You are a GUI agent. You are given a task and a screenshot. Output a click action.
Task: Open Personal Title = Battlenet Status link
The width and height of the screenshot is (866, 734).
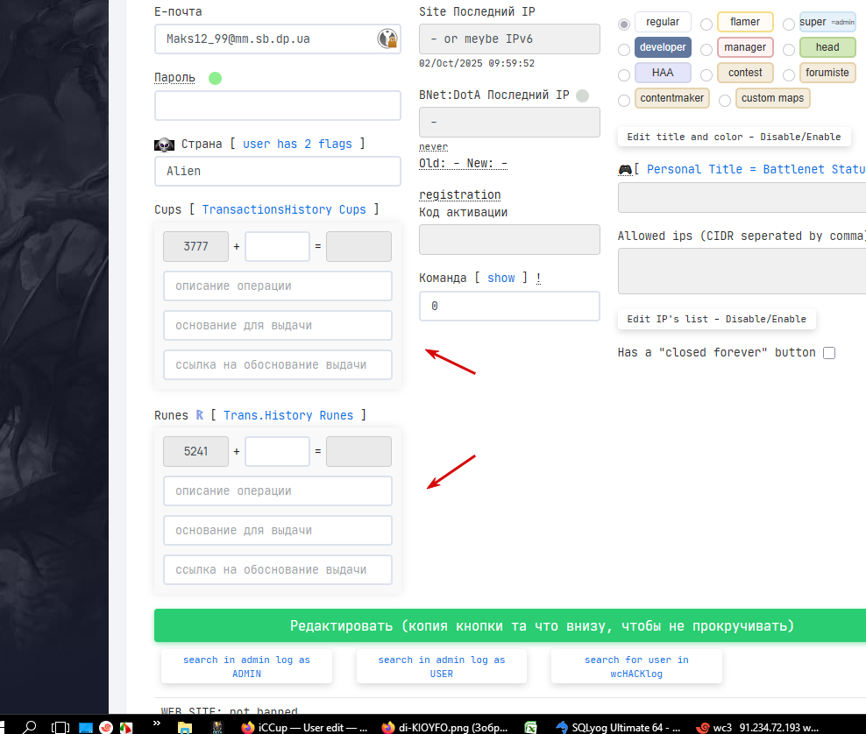click(x=756, y=169)
